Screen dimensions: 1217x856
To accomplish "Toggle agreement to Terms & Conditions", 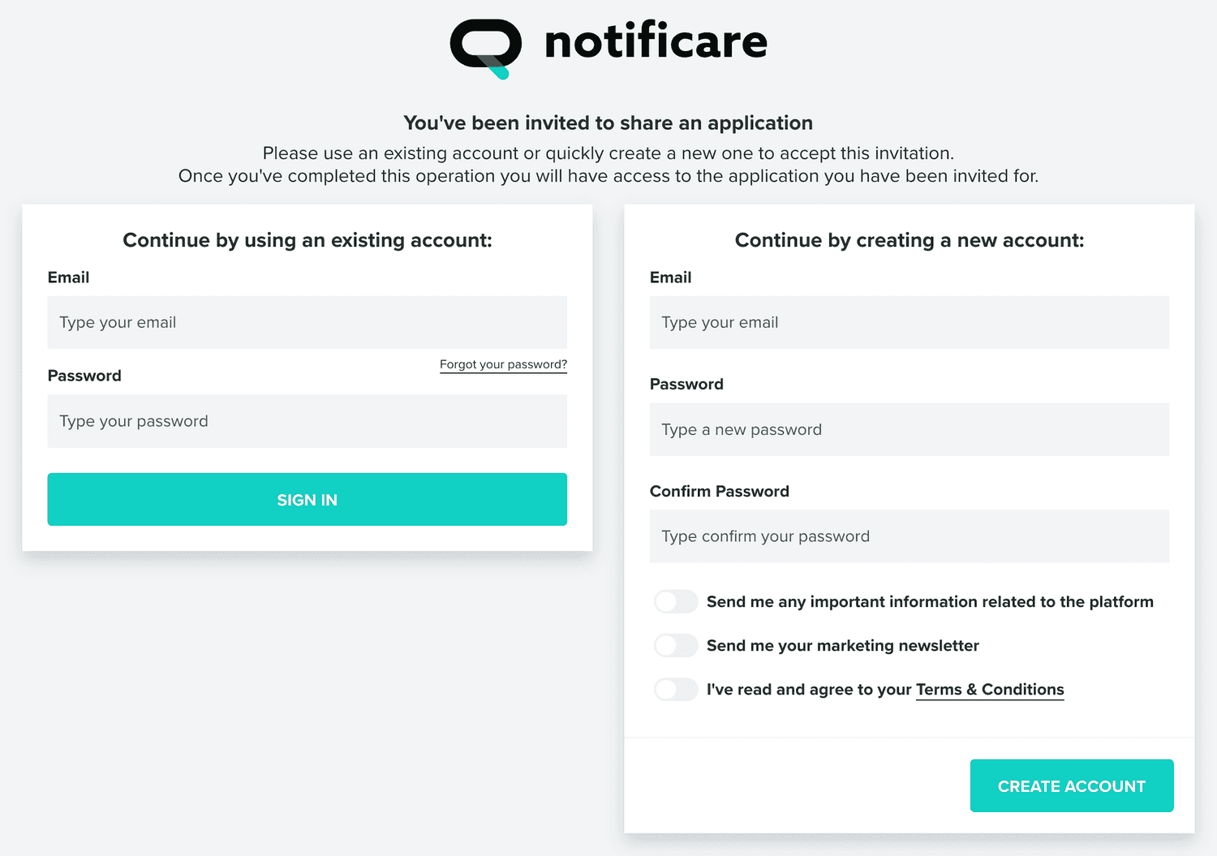I will tap(675, 689).
